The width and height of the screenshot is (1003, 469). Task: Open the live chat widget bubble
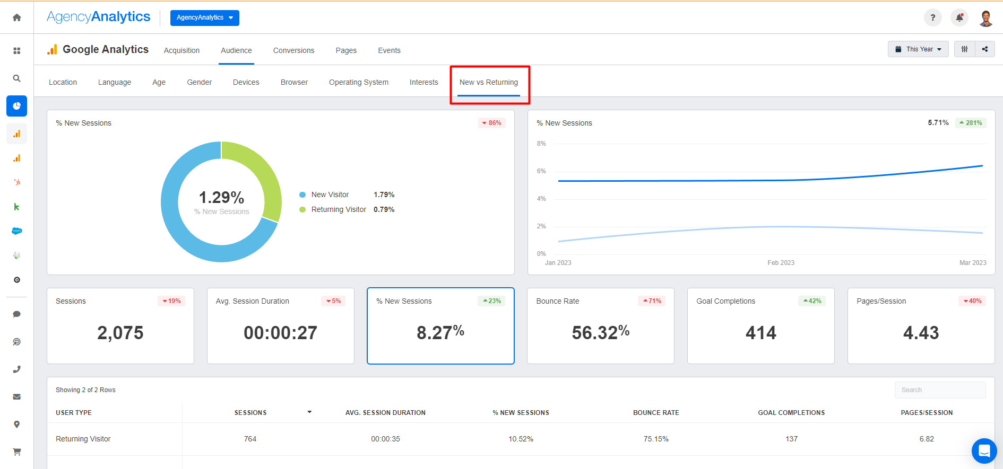click(x=984, y=451)
